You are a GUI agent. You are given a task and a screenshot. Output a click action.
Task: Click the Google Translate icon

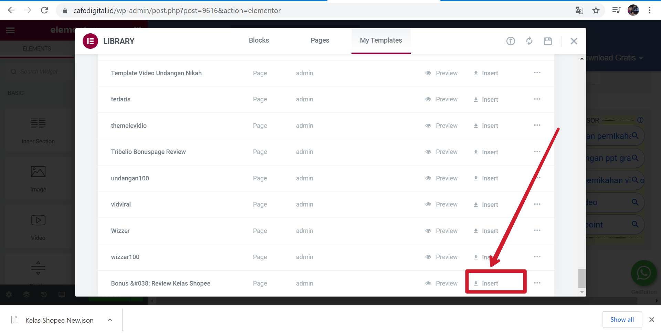click(x=579, y=11)
